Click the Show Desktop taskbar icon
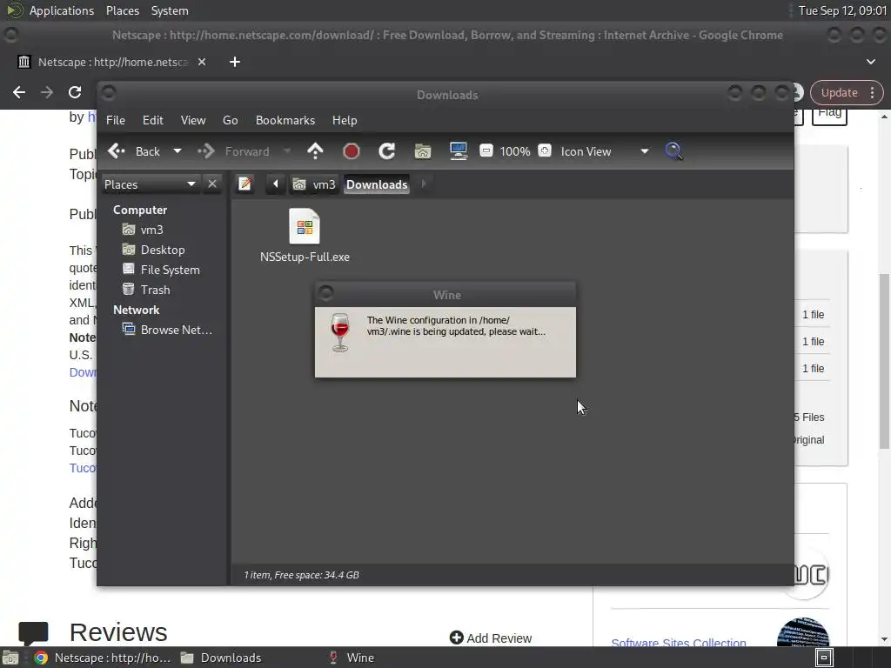This screenshot has width=891, height=668. point(10,658)
